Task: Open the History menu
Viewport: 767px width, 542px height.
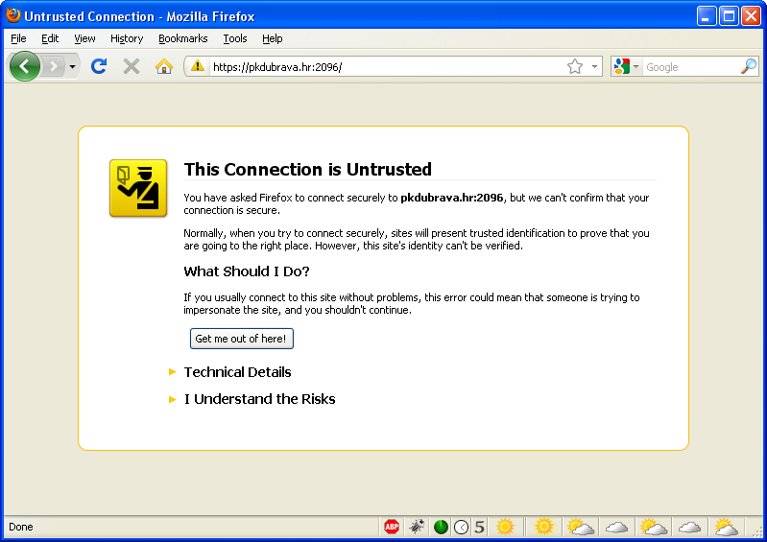Action: point(127,38)
